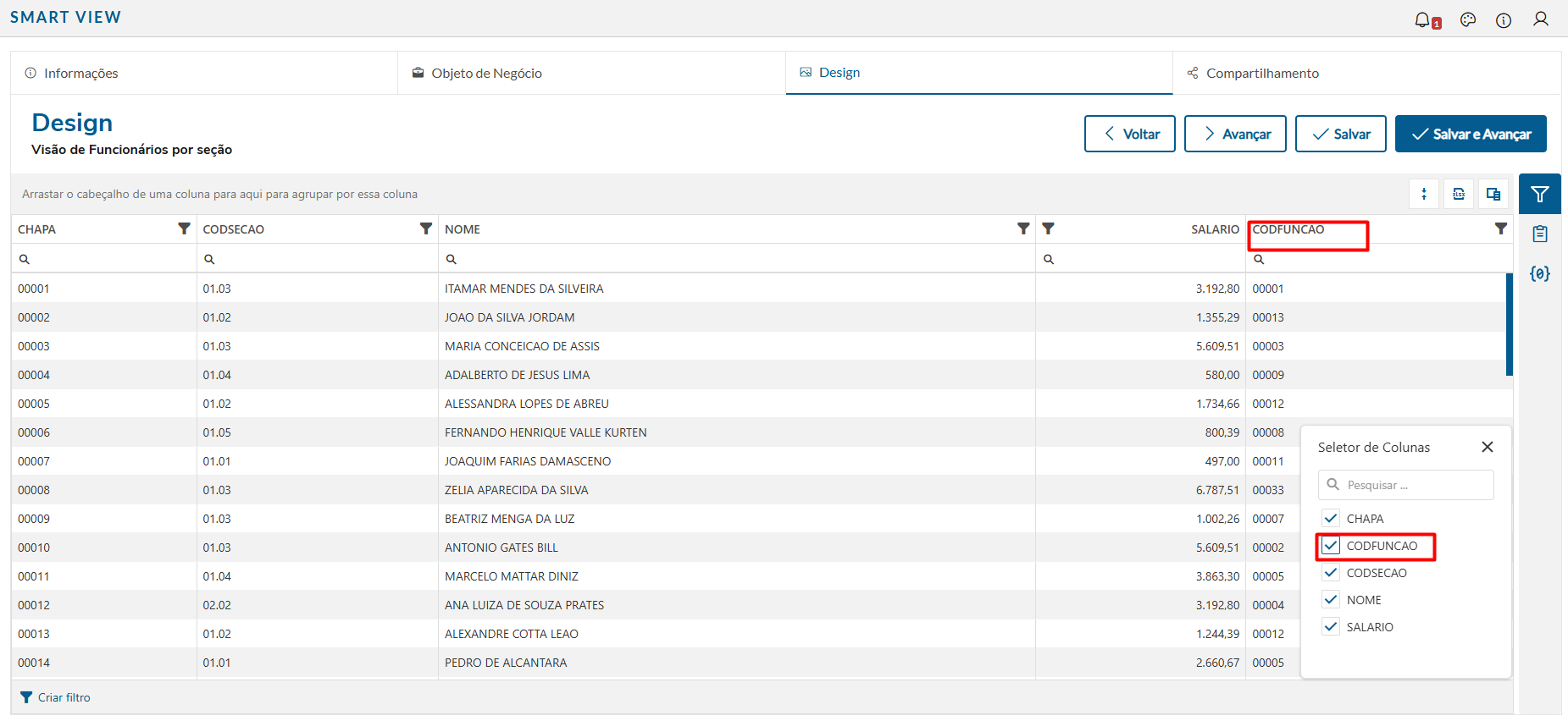Open the NOME column header filter
This screenshot has height=721, width=1568.
[1023, 228]
